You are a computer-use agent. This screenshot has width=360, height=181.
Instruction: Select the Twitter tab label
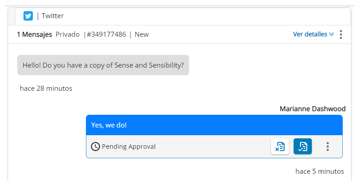coord(53,16)
